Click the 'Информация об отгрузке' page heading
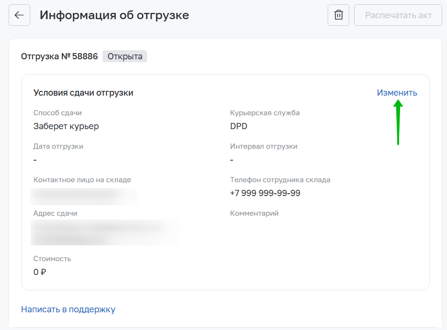This screenshot has width=447, height=330. pyautogui.click(x=114, y=15)
